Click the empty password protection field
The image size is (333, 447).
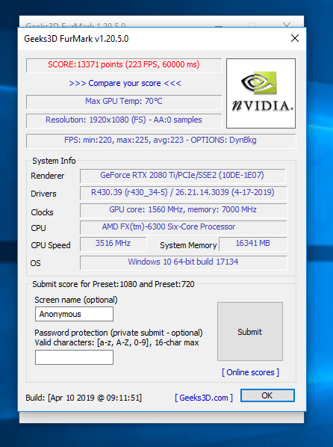[74, 357]
